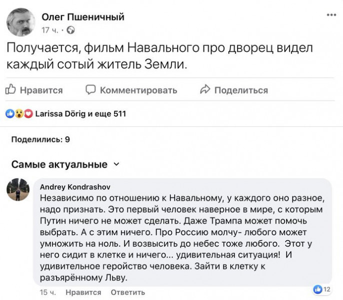This screenshot has height=300, width=343.
Task: Click the speech bubble Комментировать icon
Action: tap(90, 90)
